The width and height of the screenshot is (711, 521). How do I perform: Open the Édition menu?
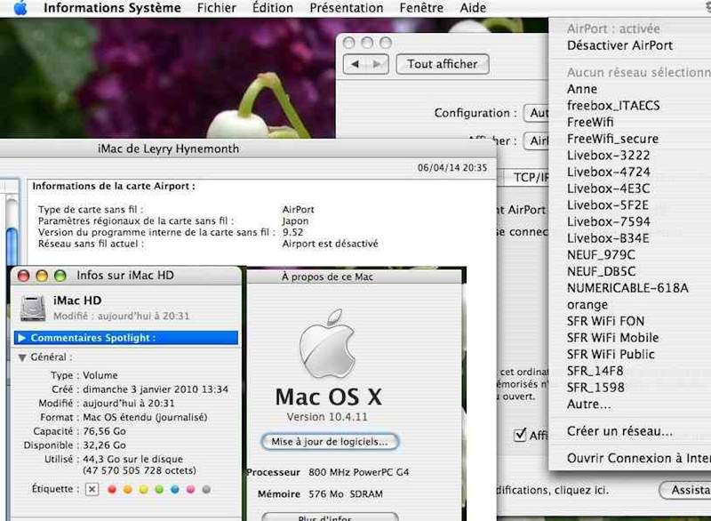(273, 8)
